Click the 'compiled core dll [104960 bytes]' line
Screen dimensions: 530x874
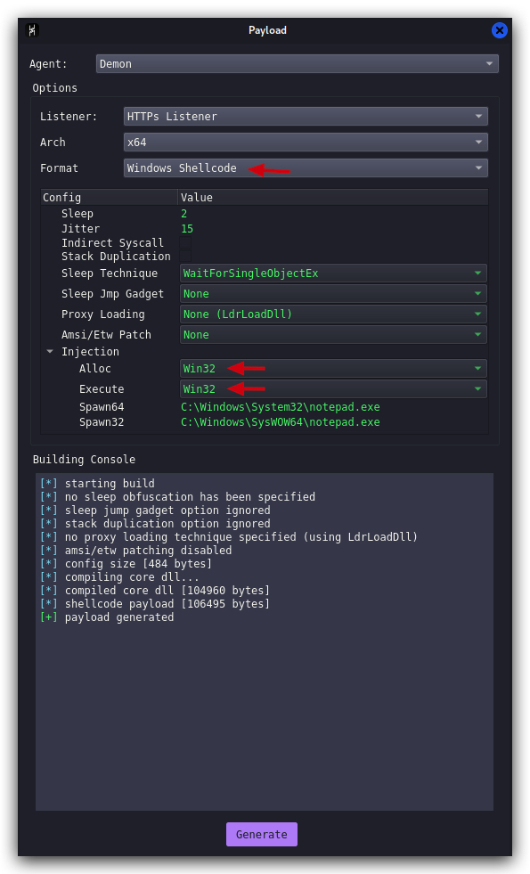tap(155, 591)
